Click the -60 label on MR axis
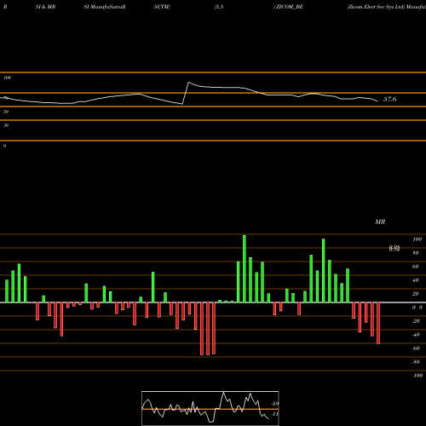This screenshot has height=426, width=426. (416, 348)
